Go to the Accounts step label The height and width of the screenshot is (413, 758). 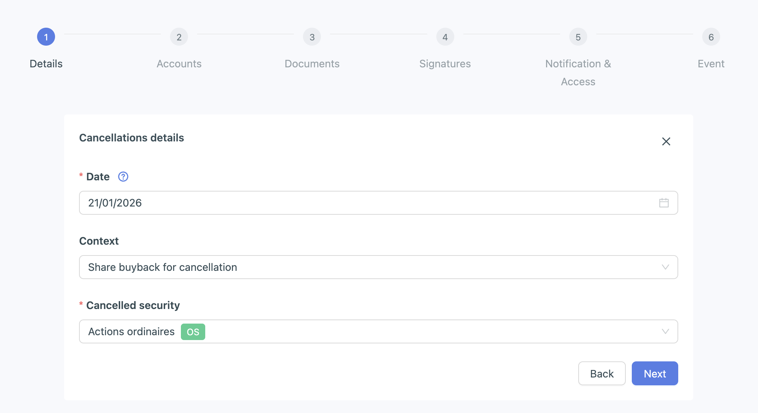click(179, 64)
